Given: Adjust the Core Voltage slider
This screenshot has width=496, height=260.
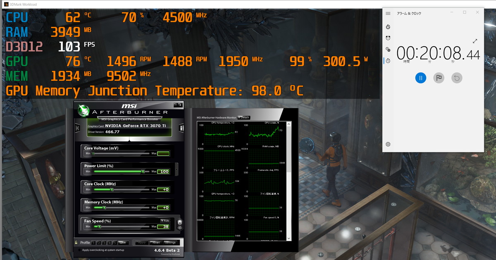Looking at the screenshot, I should [x=121, y=154].
